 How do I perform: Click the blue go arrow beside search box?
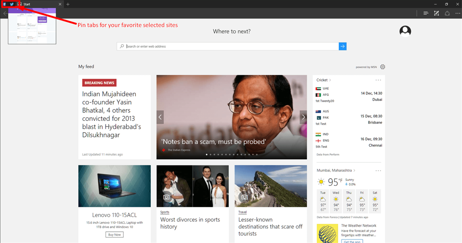pos(343,46)
